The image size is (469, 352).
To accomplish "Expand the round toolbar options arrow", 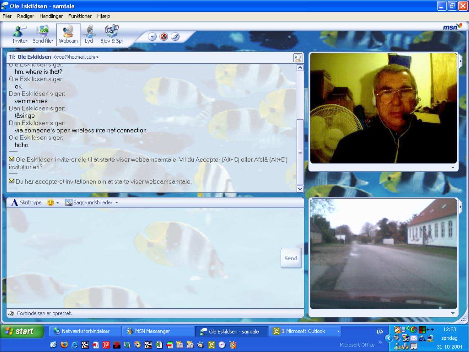I will pos(152,37).
